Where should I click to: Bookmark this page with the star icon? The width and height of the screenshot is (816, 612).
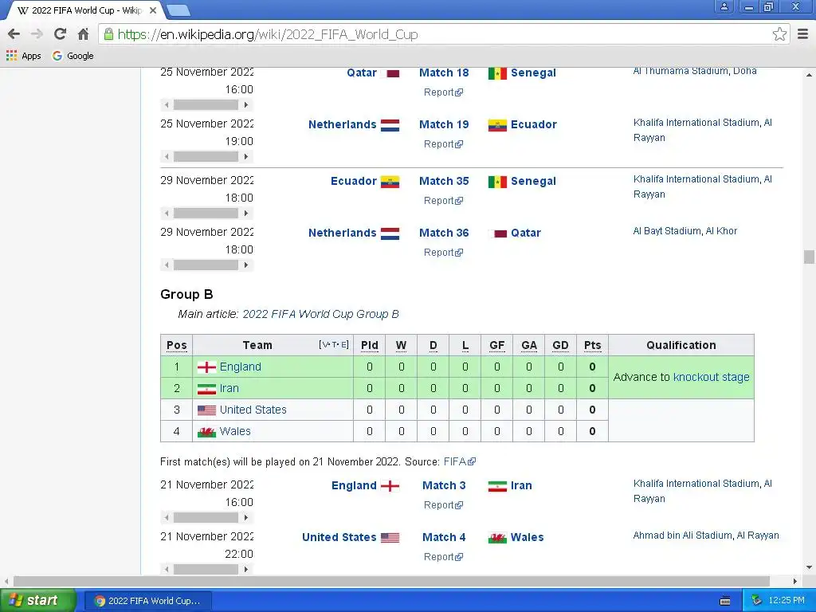click(x=779, y=34)
